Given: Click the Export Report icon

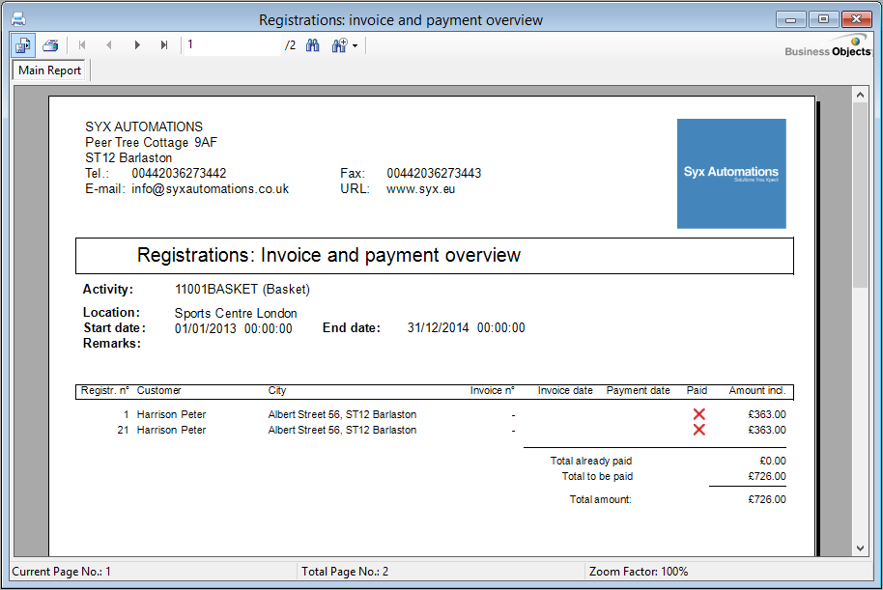Looking at the screenshot, I should 23,45.
